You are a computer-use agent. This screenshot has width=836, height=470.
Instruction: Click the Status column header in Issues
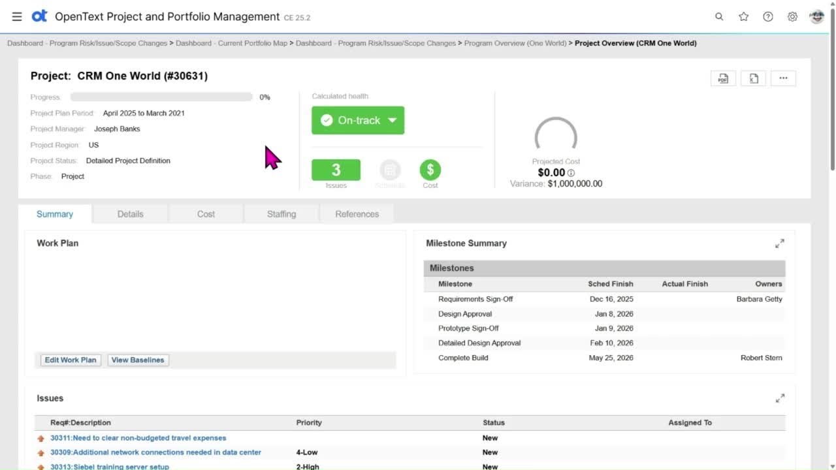pos(494,423)
